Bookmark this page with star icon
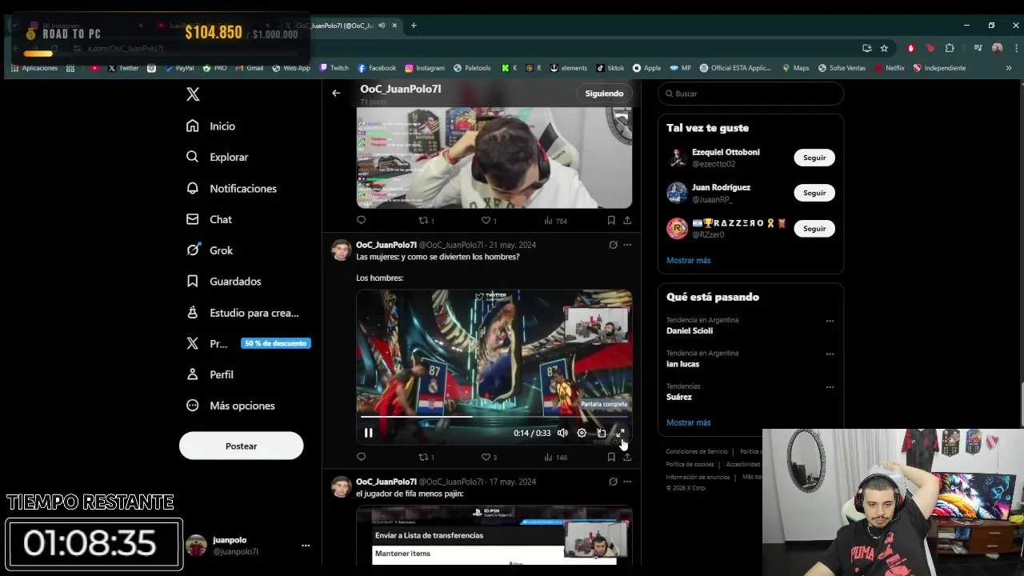1024x576 pixels. pos(884,48)
